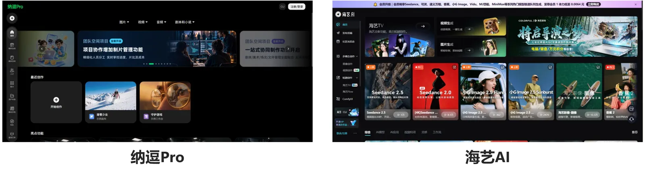Open the three-dots more menu beside 登录/注册
This screenshot has width=645, height=171.
355,133
